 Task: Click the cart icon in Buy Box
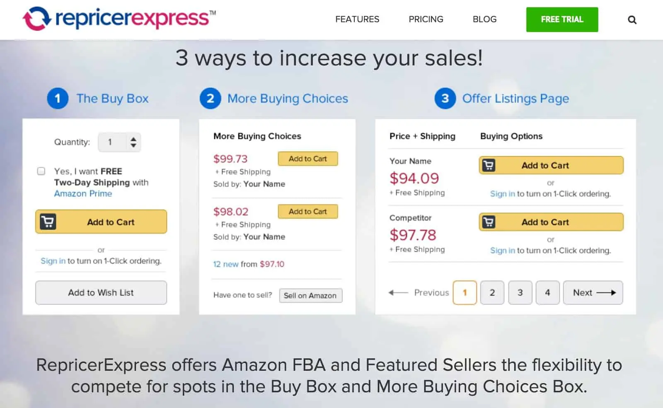pos(48,222)
